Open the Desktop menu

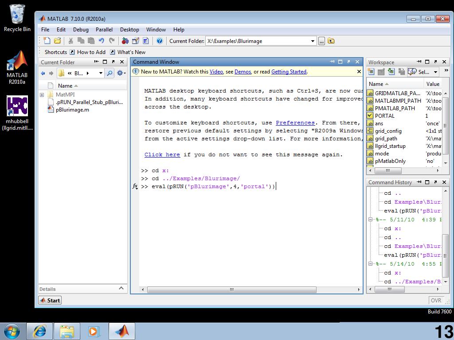point(129,30)
